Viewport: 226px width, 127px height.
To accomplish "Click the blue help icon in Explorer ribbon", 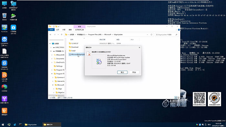I will click(x=179, y=30).
